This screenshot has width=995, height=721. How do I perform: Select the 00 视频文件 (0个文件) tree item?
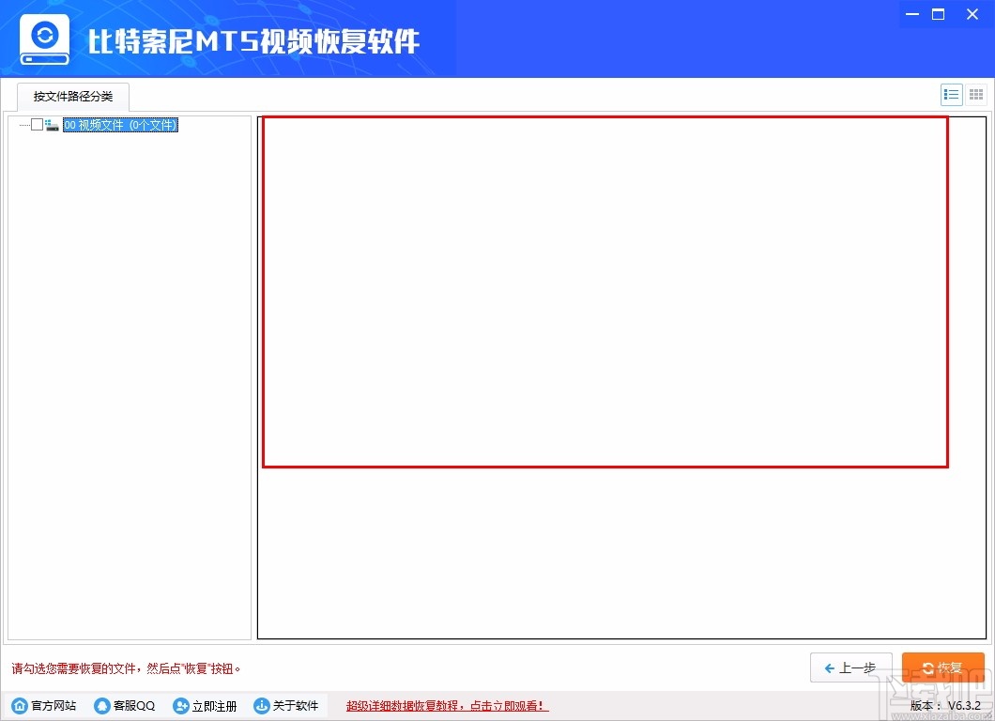[x=120, y=124]
